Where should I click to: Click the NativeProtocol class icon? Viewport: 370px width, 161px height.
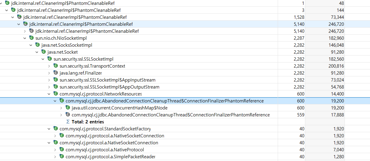[x=62, y=149]
